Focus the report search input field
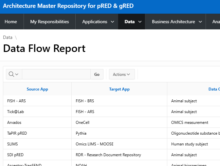This screenshot has height=166, width=220. click(x=56, y=74)
